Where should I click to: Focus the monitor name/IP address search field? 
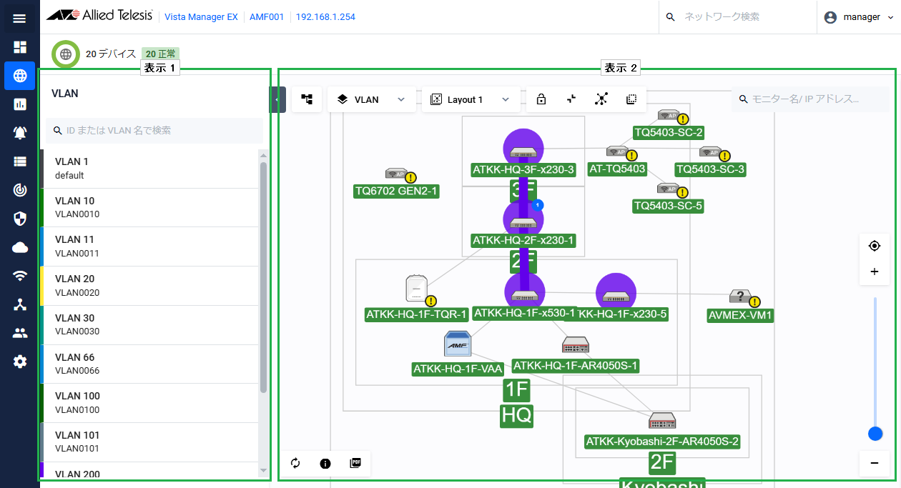pos(810,99)
